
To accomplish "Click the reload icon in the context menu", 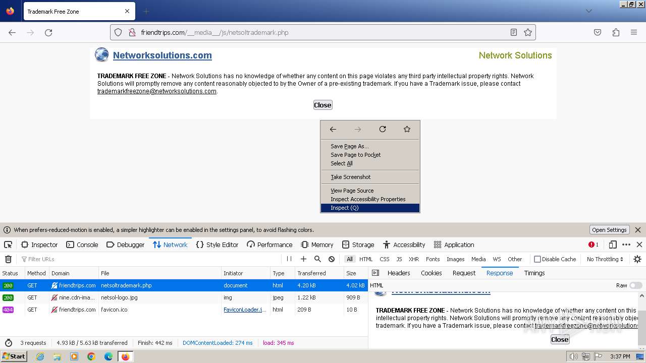I will [x=383, y=129].
